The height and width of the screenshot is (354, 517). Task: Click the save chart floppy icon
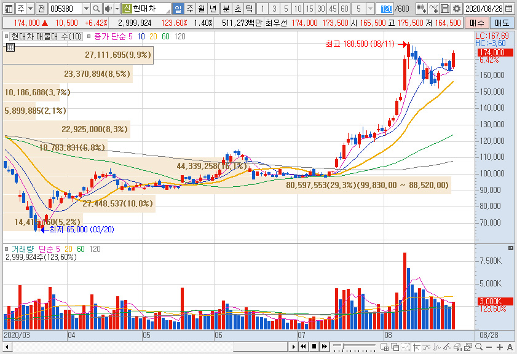445,9
